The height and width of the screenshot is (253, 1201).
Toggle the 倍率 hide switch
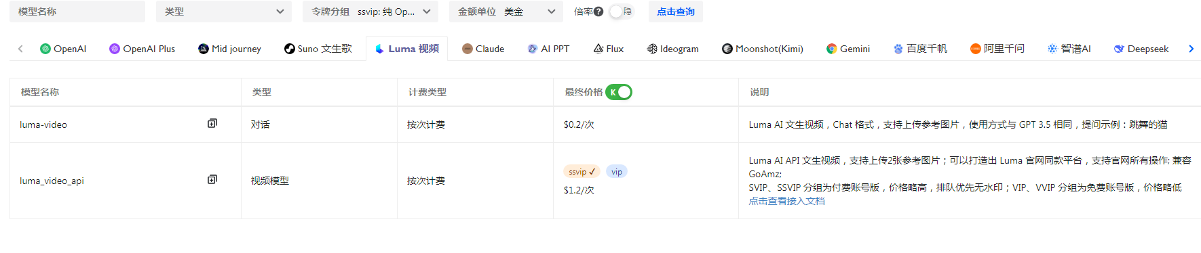(621, 11)
